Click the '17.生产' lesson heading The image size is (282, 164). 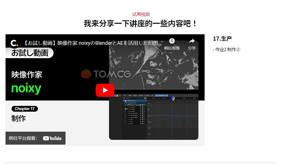coord(222,38)
